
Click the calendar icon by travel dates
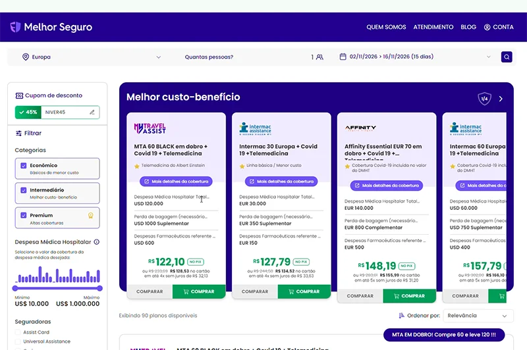(343, 57)
